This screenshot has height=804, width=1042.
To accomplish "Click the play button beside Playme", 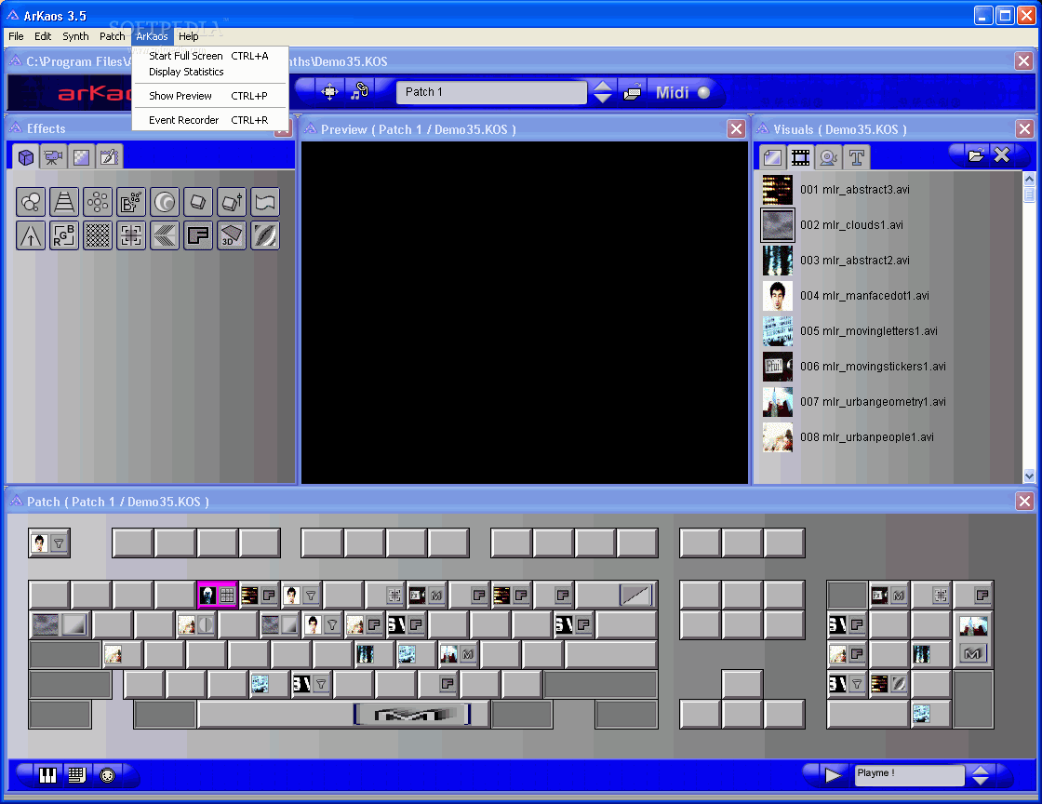I will [x=832, y=775].
